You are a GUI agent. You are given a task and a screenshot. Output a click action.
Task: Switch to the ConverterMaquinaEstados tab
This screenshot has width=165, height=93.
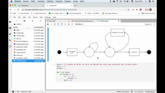[83, 21]
